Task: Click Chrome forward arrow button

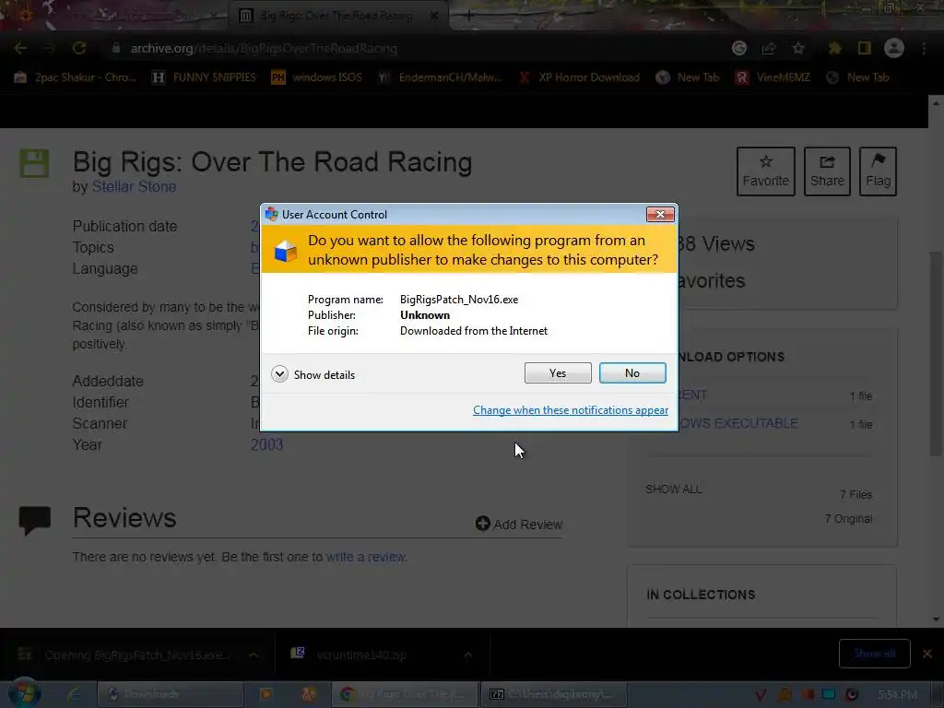Action: [50, 48]
